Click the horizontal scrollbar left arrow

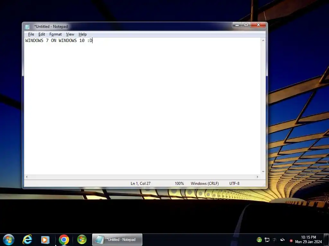pos(27,177)
